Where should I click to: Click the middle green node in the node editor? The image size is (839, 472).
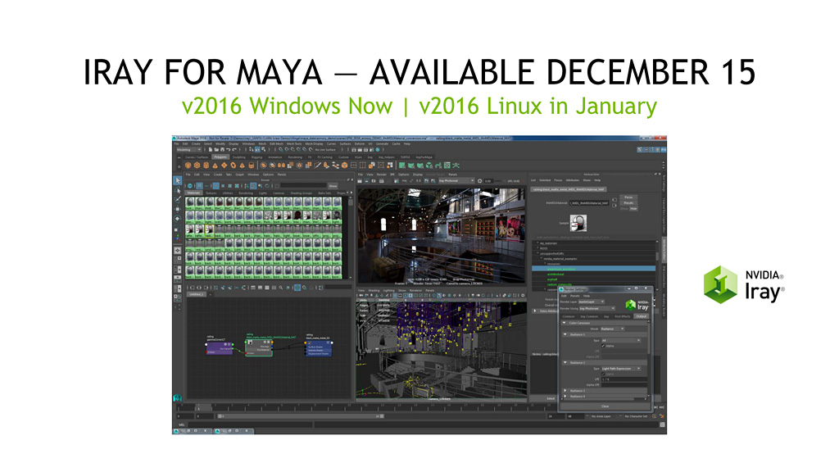259,349
